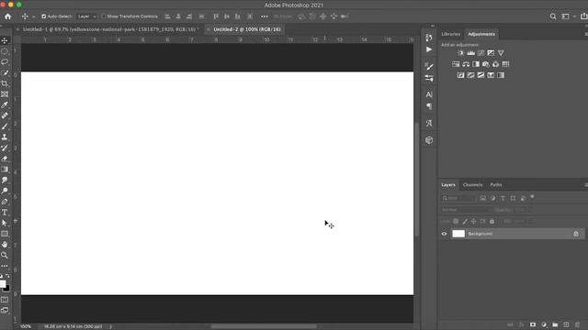Toggle the layer filter on/off switch
This screenshot has width=588, height=330.
pyautogui.click(x=532, y=197)
